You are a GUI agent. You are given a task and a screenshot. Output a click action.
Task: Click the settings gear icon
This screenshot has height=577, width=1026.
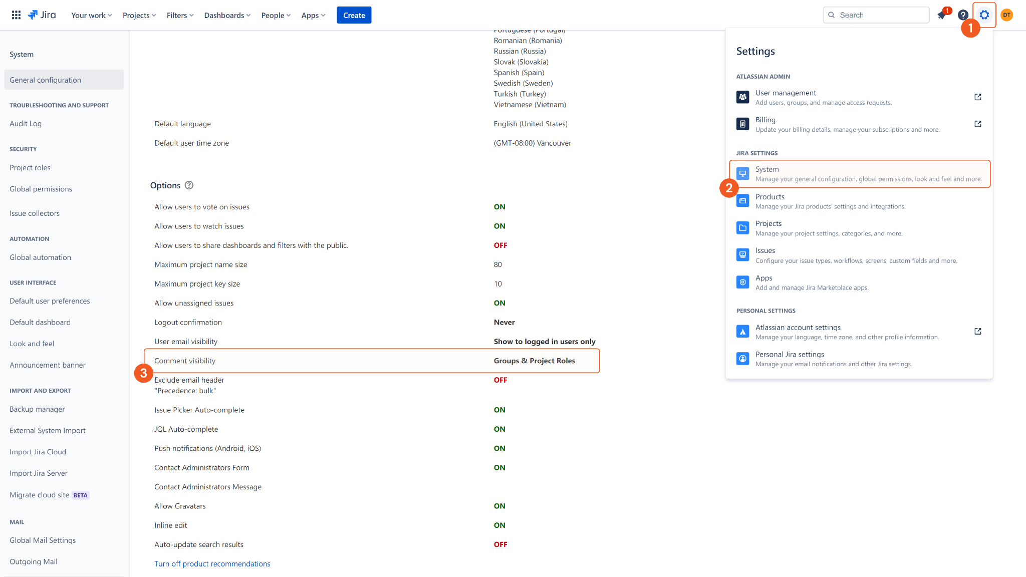(984, 15)
